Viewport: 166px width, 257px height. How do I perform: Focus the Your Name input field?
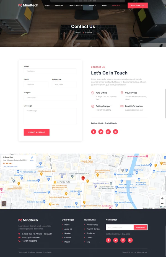tap(50, 71)
